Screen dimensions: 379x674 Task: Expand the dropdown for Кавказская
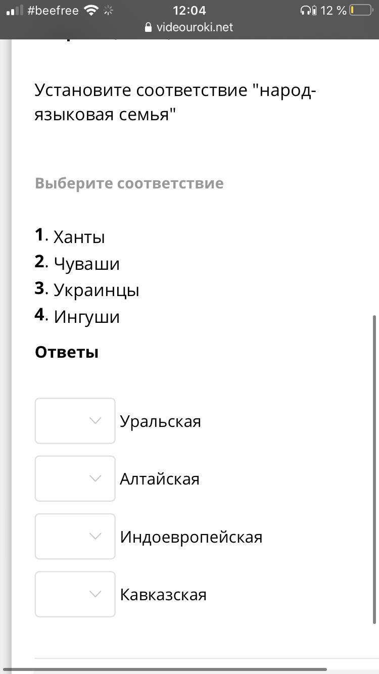point(75,594)
